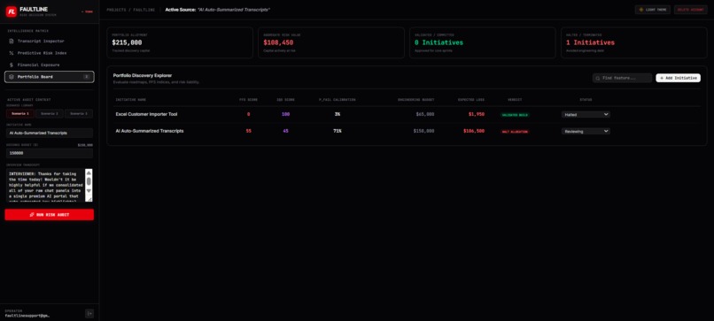Click the plus icon on Add Initiative
Image resolution: width=714 pixels, height=321 pixels.
pos(662,78)
